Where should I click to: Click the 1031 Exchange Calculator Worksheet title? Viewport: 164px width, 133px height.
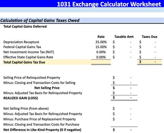point(109,4)
